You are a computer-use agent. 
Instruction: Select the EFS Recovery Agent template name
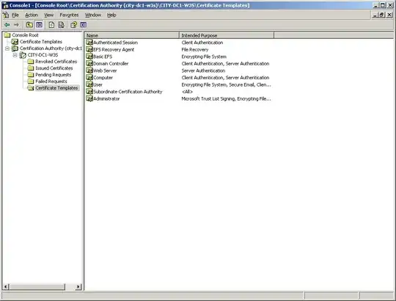[114, 49]
